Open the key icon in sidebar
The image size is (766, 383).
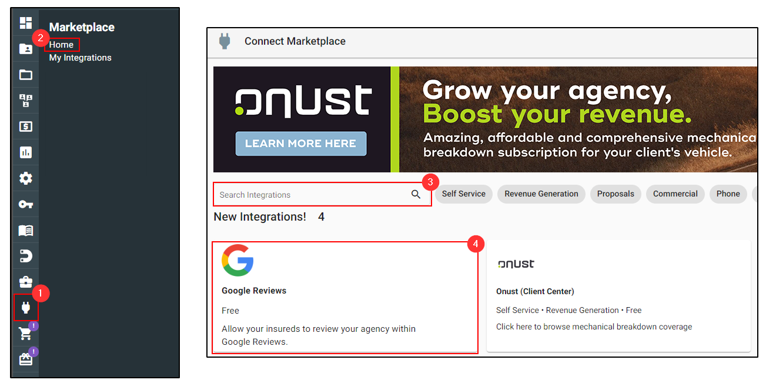(x=26, y=204)
